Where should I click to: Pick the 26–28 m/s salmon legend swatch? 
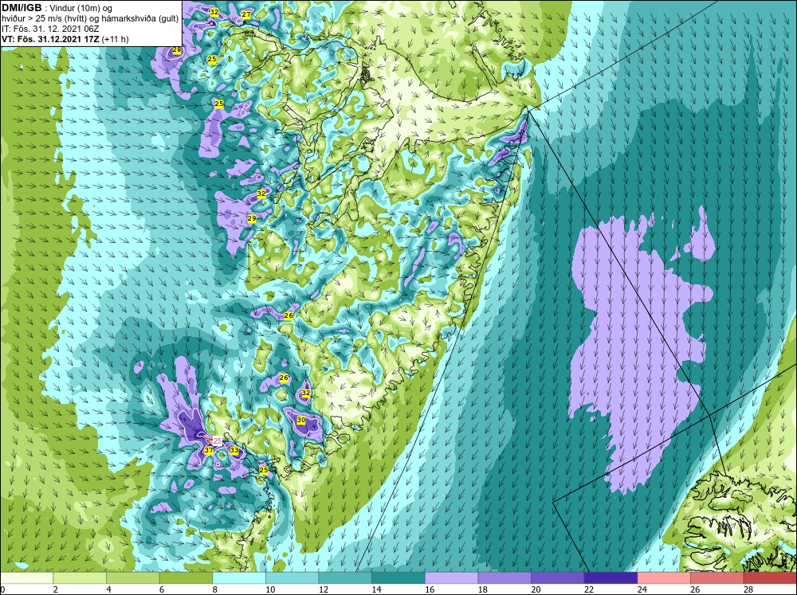click(717, 577)
